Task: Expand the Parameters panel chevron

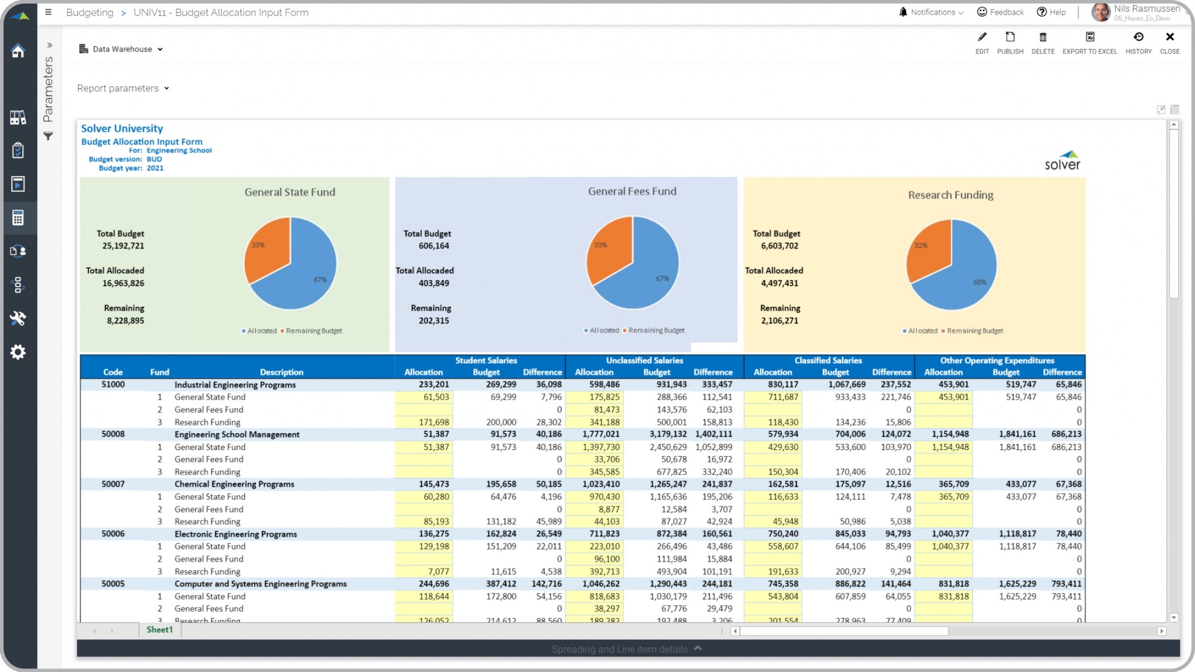Action: 49,45
